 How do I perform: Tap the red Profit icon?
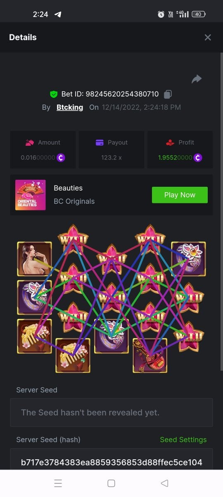(x=170, y=142)
